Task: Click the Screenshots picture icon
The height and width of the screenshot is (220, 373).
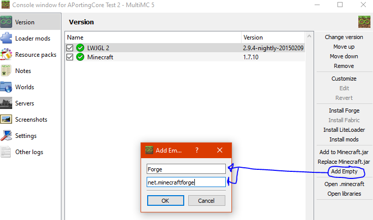Action: pyautogui.click(x=6, y=119)
